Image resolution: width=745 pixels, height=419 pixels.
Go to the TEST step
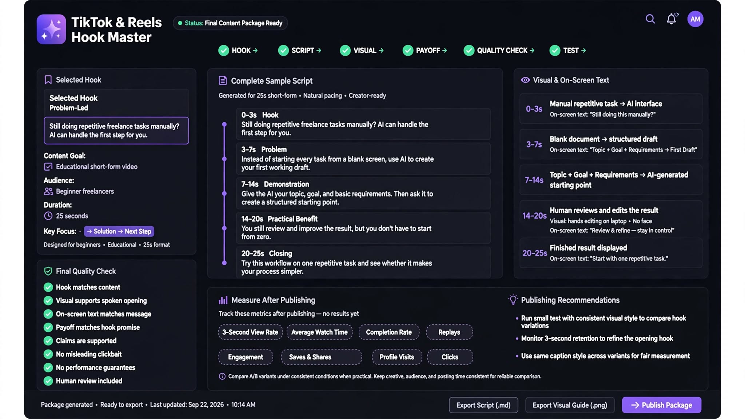[x=567, y=51]
